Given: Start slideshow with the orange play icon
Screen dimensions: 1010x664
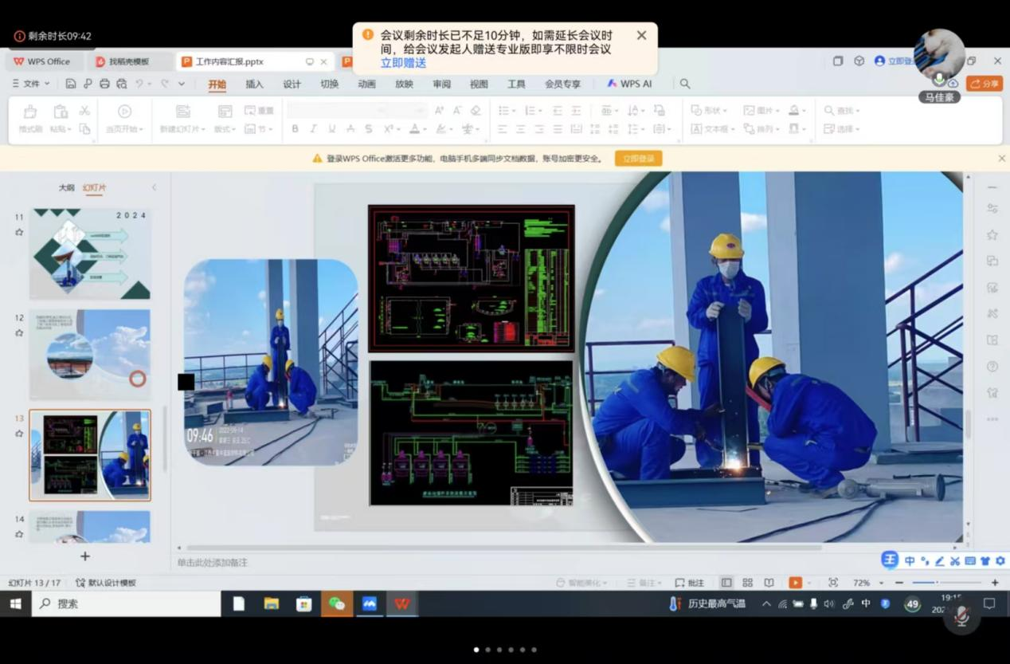Looking at the screenshot, I should pyautogui.click(x=794, y=583).
